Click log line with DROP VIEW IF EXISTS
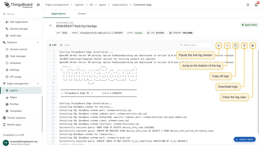The height and width of the screenshot is (148, 263). pos(107,127)
